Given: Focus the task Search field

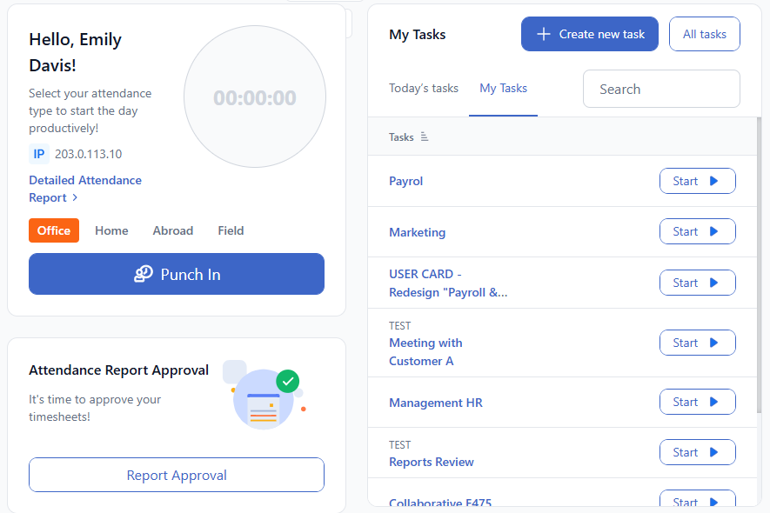Looking at the screenshot, I should [661, 89].
